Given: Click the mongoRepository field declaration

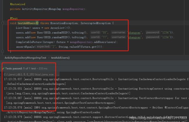Looking at the screenshot, I should pos(74,9).
